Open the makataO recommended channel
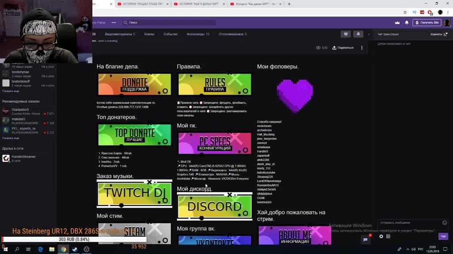453x254 pixels. 28,121
